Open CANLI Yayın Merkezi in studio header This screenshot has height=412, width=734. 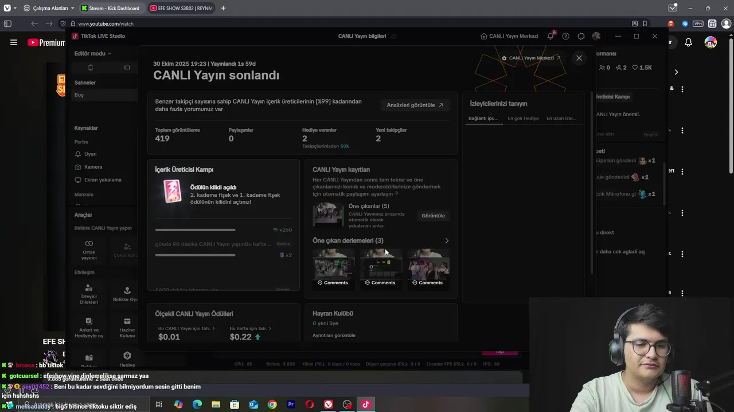coord(509,36)
